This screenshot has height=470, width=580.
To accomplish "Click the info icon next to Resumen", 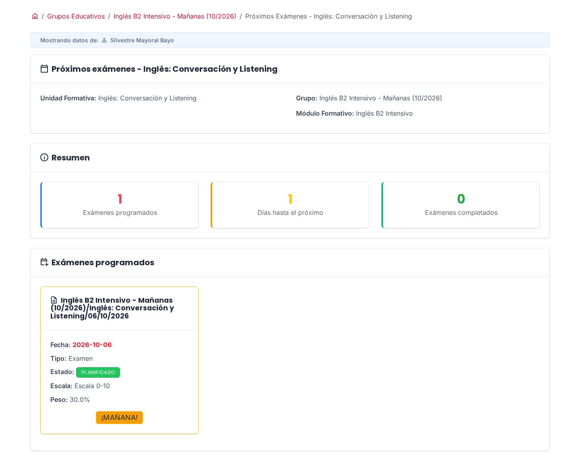I will pos(44,158).
